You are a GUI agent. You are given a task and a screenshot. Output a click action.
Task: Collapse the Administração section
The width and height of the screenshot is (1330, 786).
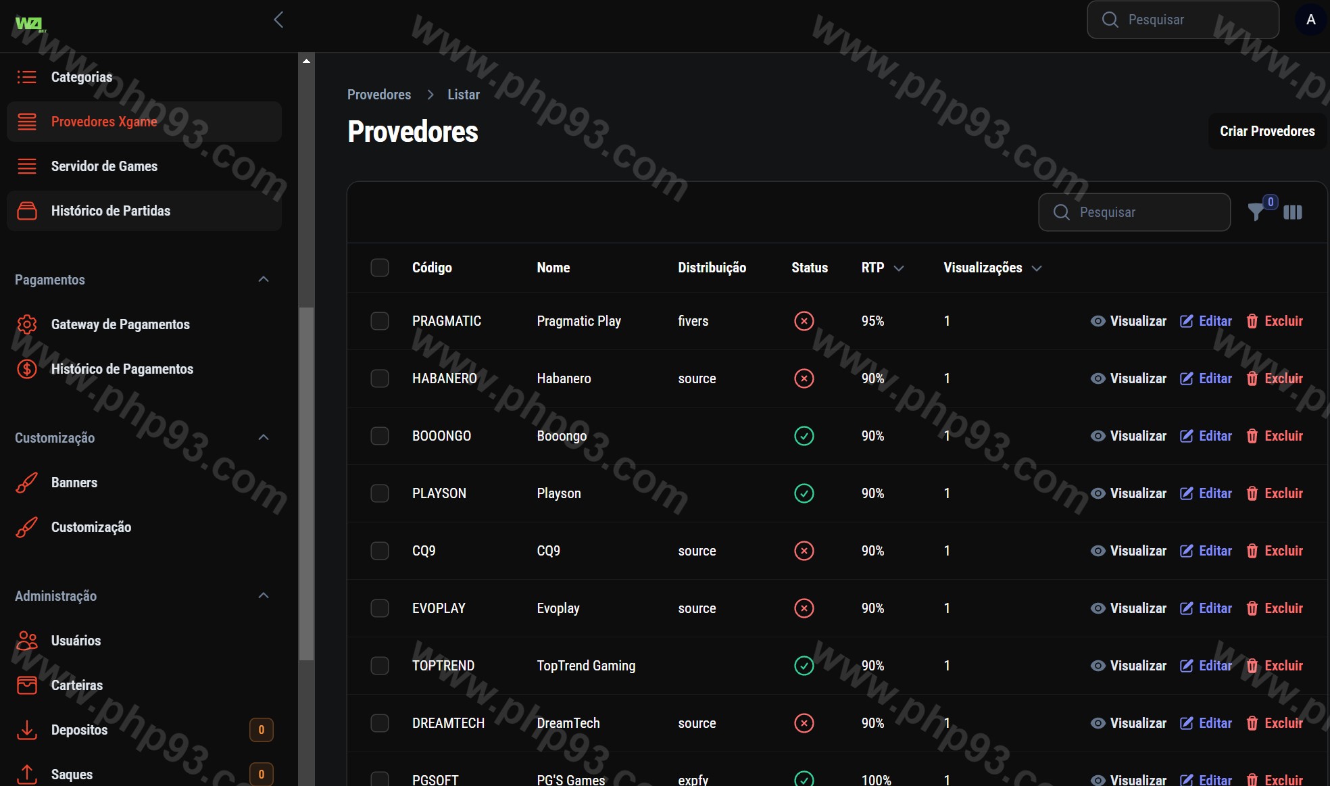[264, 596]
